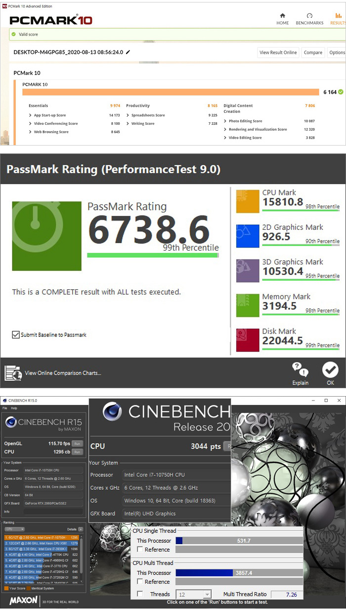The height and width of the screenshot is (611, 346).
Task: Expand Writing Score row
Action: (x=128, y=124)
